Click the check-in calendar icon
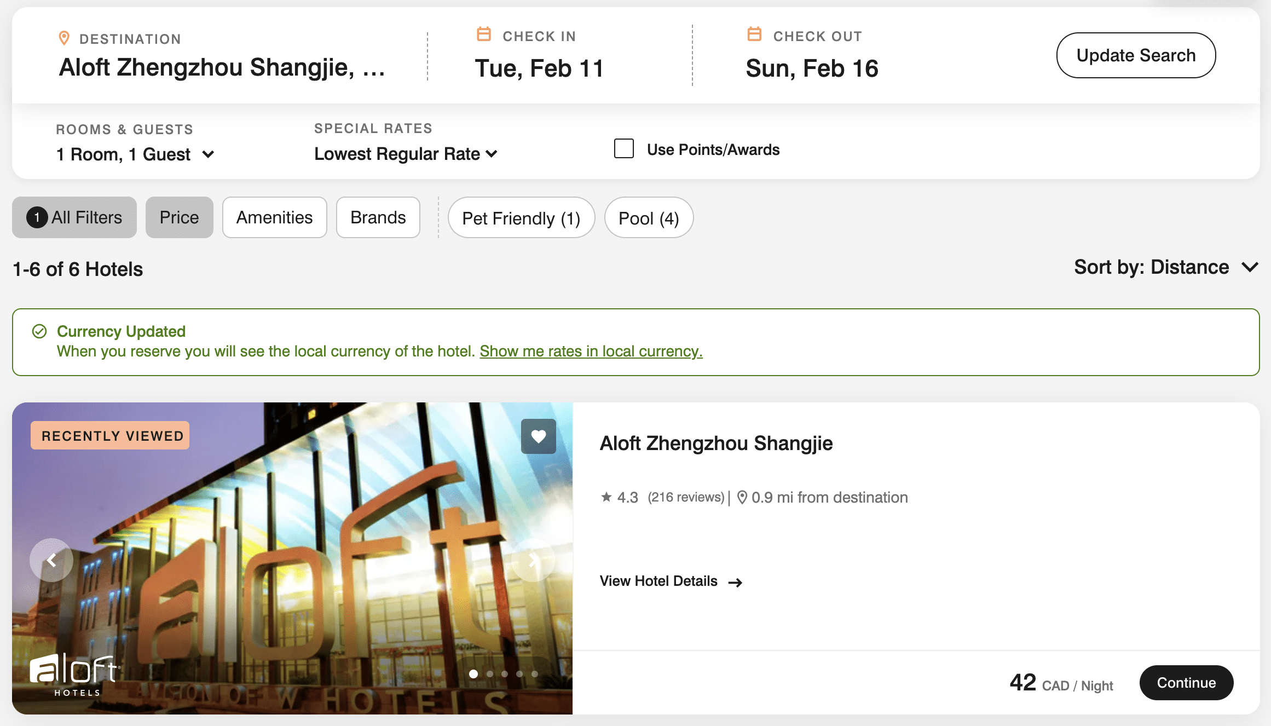Image resolution: width=1271 pixels, height=726 pixels. click(x=483, y=34)
